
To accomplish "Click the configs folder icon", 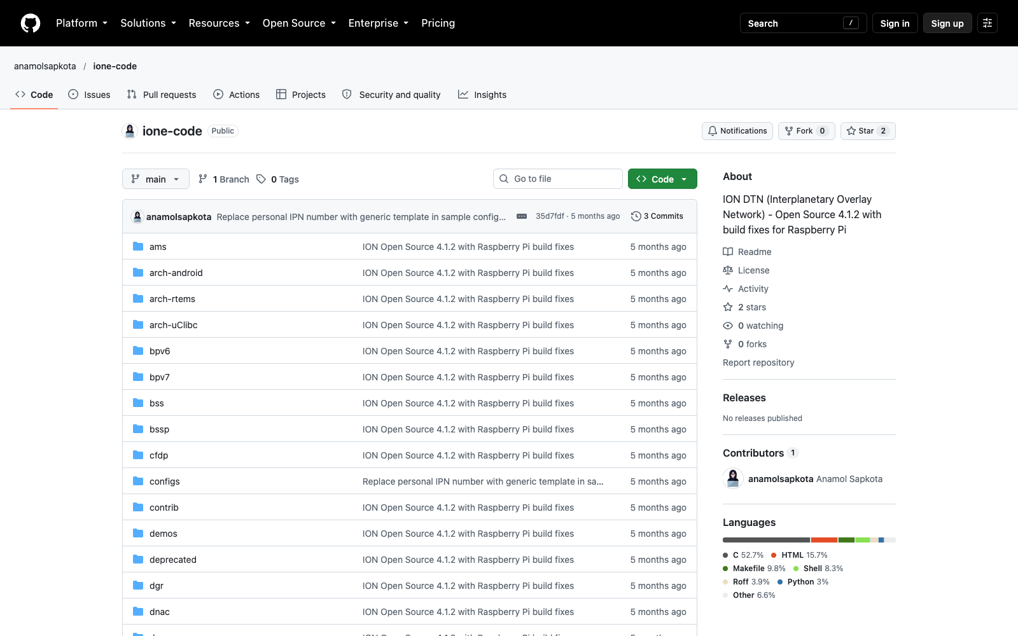I will pyautogui.click(x=138, y=481).
